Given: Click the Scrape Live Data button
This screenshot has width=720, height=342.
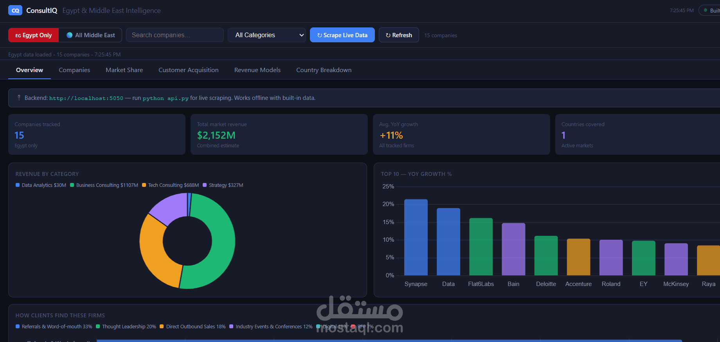Looking at the screenshot, I should [342, 35].
